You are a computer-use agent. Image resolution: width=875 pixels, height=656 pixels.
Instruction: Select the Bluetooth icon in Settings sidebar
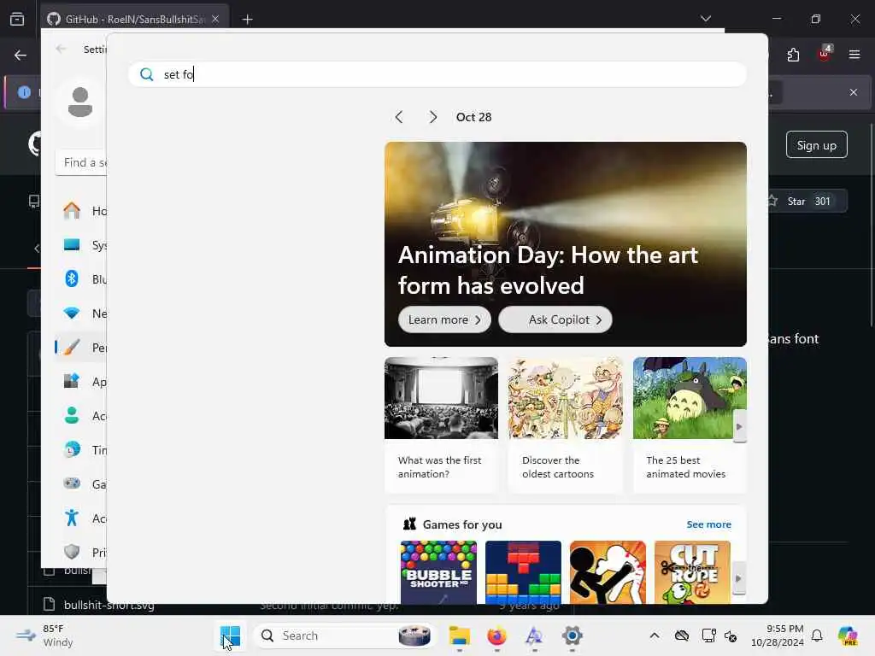tap(72, 279)
